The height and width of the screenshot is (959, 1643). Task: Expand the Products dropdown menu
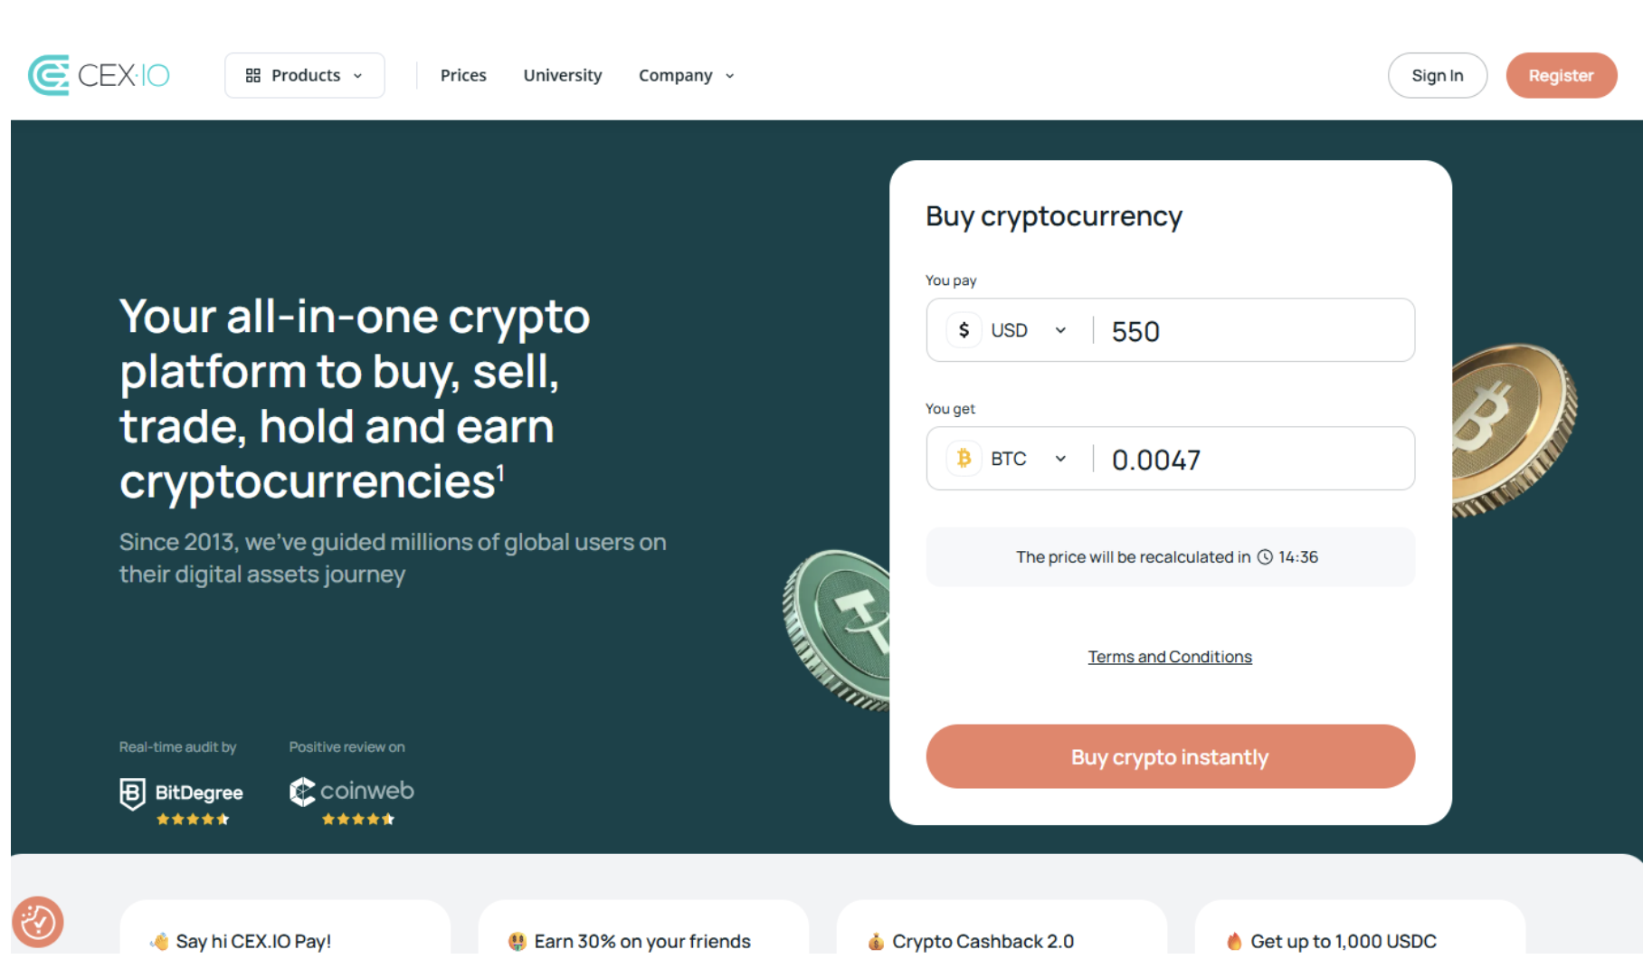[305, 75]
